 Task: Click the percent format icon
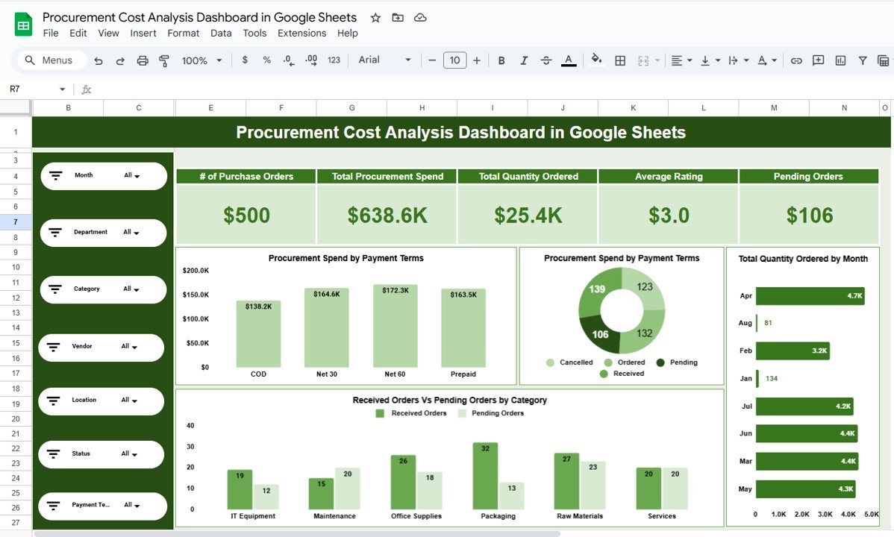(x=266, y=60)
